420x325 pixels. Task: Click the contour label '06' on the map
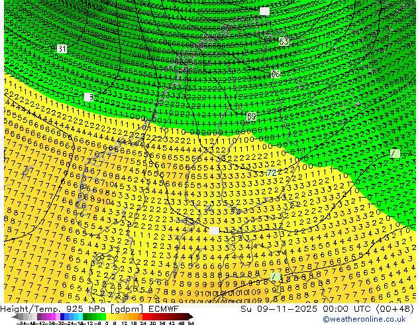276,74
